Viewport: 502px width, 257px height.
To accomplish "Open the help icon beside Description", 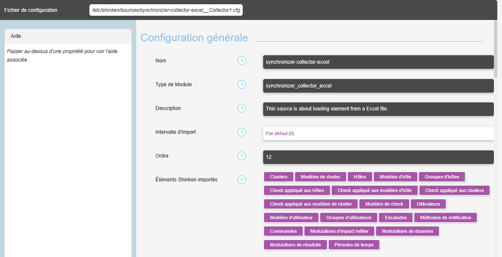I will coord(242,109).
